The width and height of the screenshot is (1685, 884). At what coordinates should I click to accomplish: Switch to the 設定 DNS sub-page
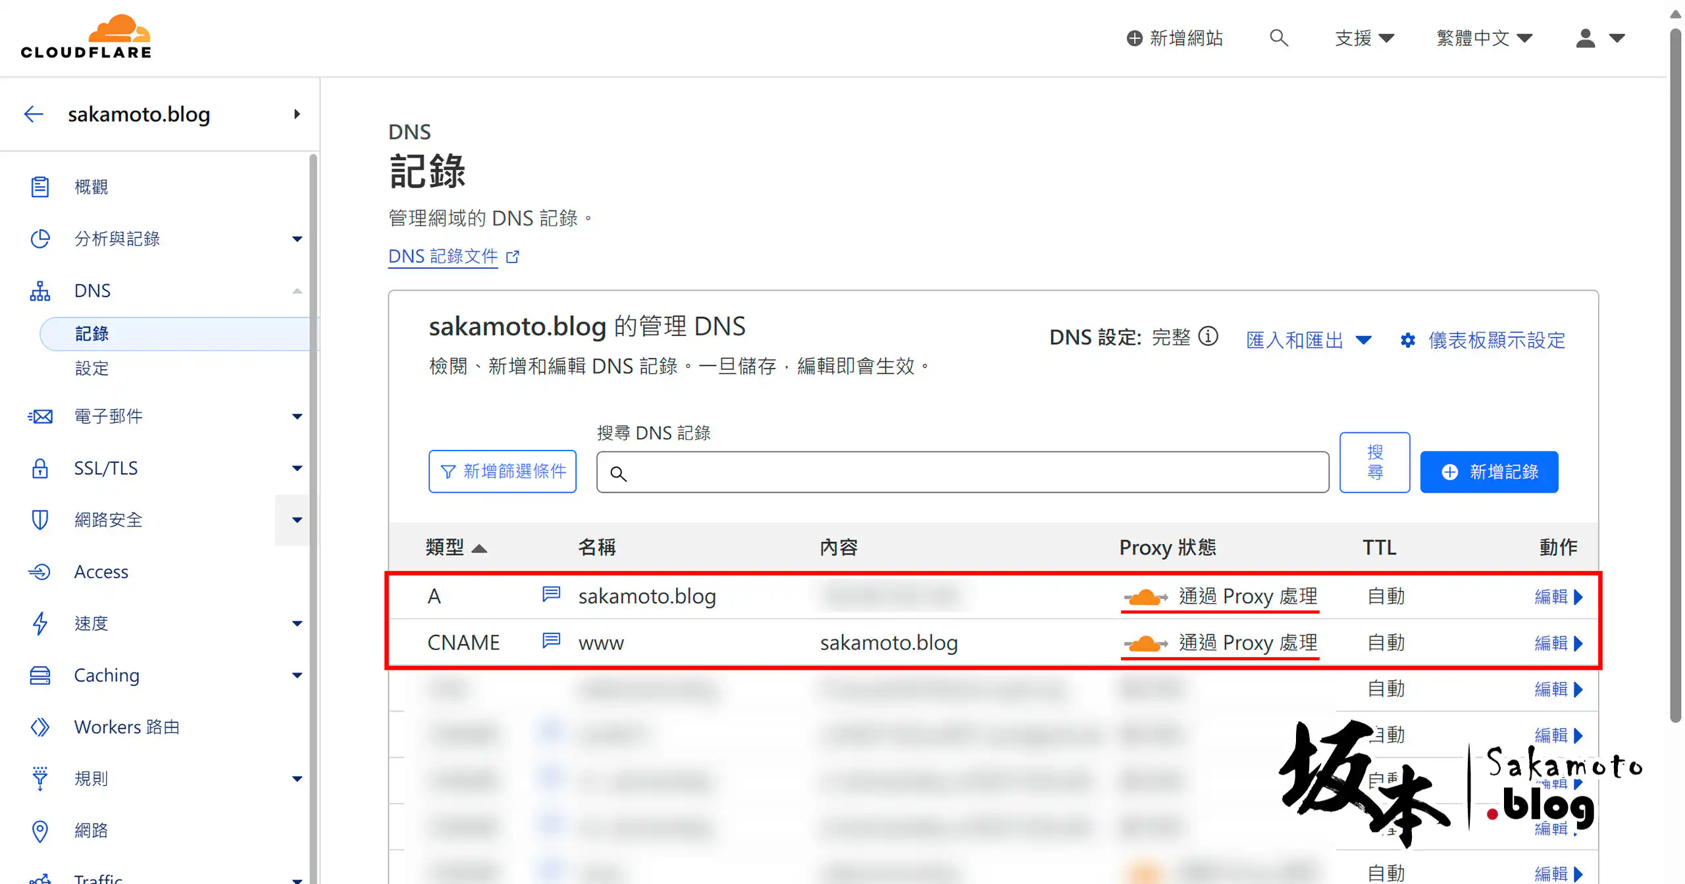pos(92,368)
